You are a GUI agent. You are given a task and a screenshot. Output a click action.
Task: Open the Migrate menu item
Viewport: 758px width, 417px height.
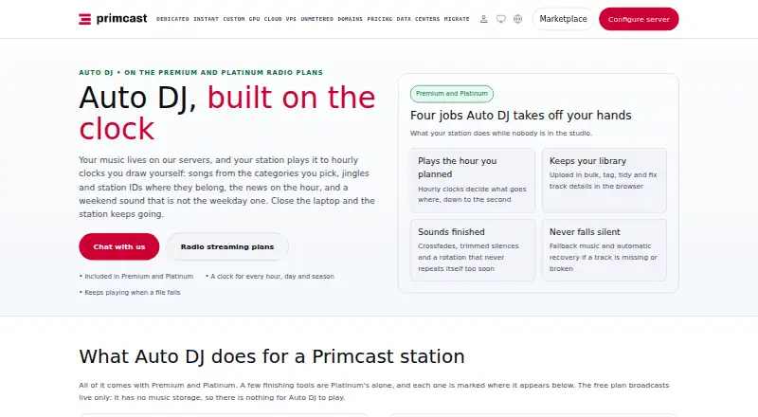tap(457, 19)
